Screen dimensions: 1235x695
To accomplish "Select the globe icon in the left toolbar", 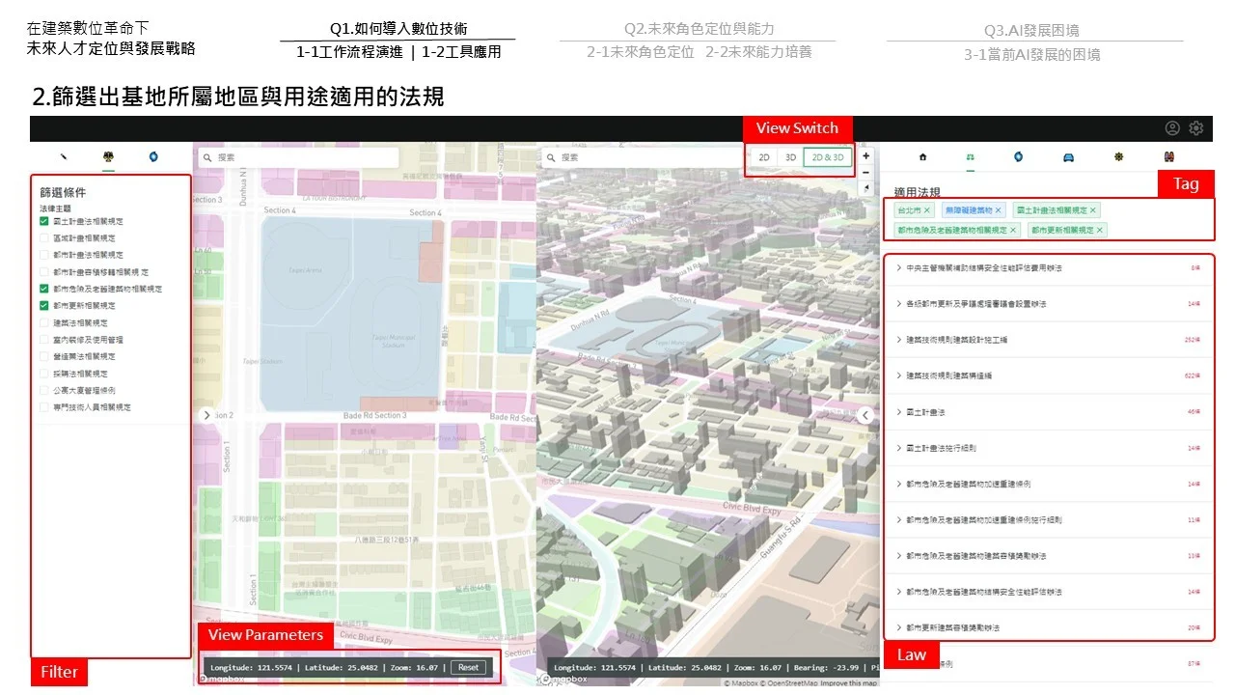I will pyautogui.click(x=152, y=157).
